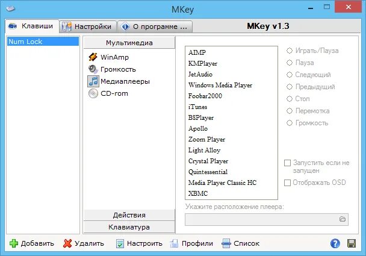366x256 pixels.
Task: Maximize the MKey window
Action: (327, 7)
